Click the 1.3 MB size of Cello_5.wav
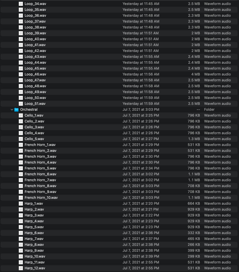Image resolution: width=239 pixels, height=272 pixels. coord(194,139)
